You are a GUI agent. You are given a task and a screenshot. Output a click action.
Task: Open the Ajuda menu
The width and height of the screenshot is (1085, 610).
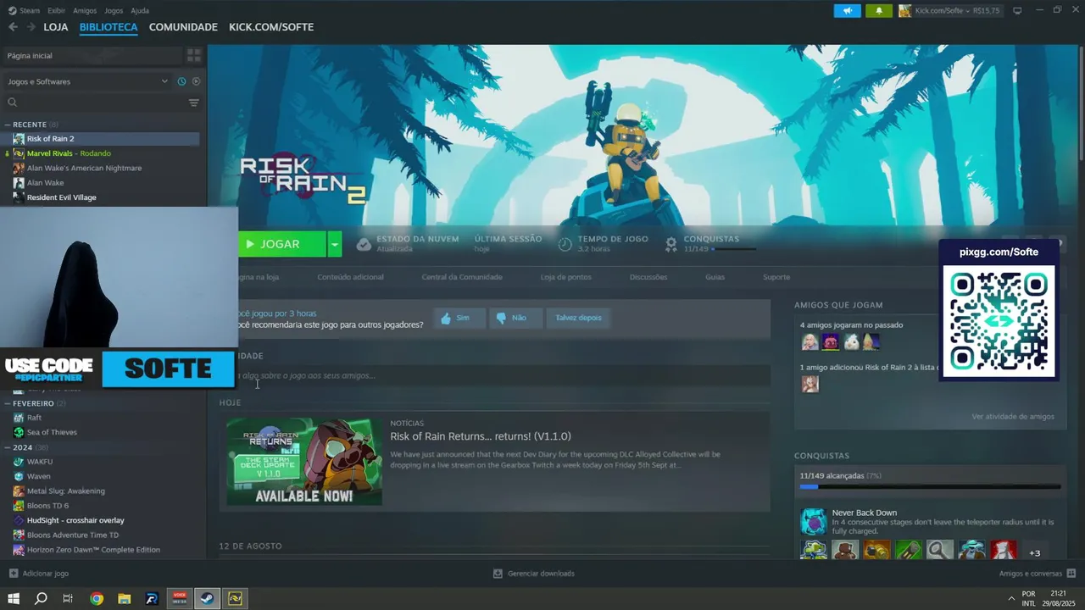[140, 11]
